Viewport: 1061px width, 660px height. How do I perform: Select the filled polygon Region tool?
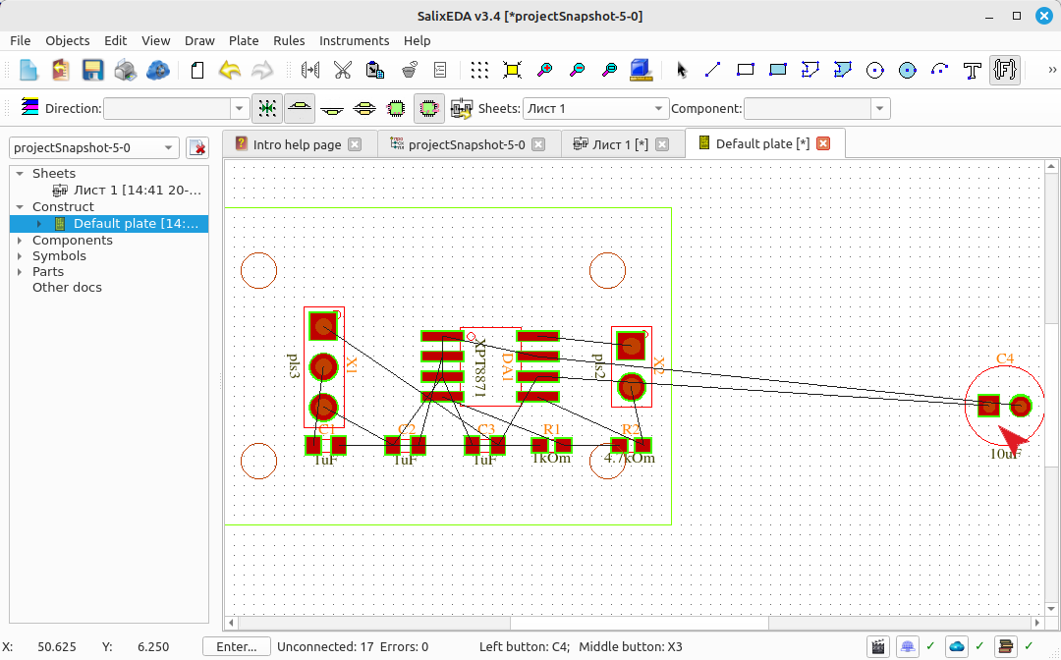843,70
